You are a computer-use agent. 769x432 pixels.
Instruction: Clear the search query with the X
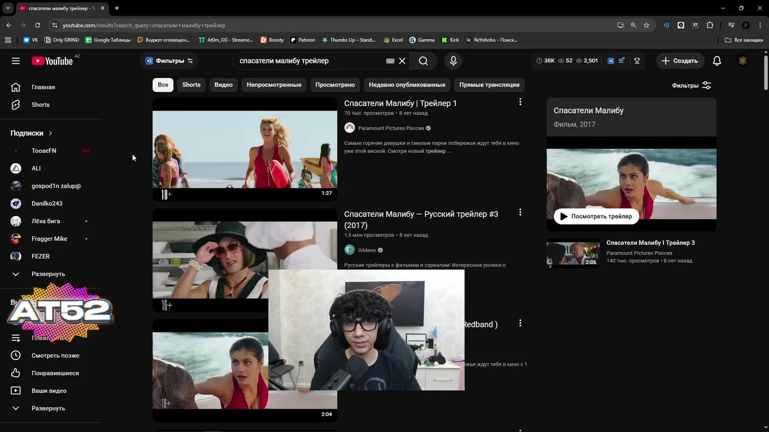click(x=402, y=61)
